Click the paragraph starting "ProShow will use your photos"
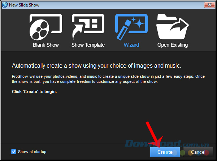217x161 pixels. coord(108,79)
